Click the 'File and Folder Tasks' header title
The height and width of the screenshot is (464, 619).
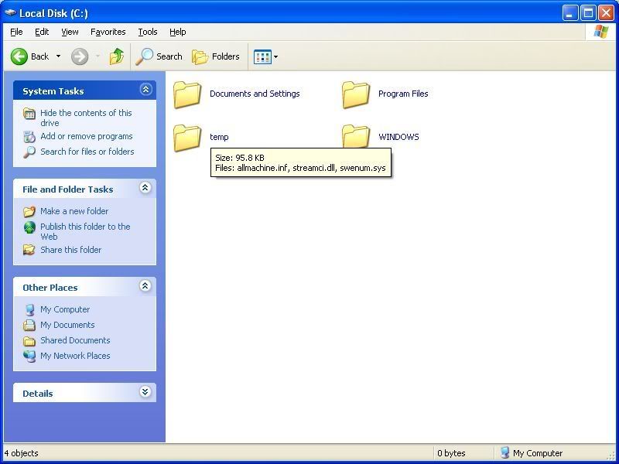coord(68,189)
